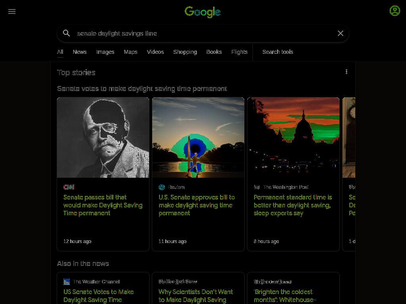Clear the search query with X
Image resolution: width=406 pixels, height=304 pixels.
pyautogui.click(x=340, y=33)
